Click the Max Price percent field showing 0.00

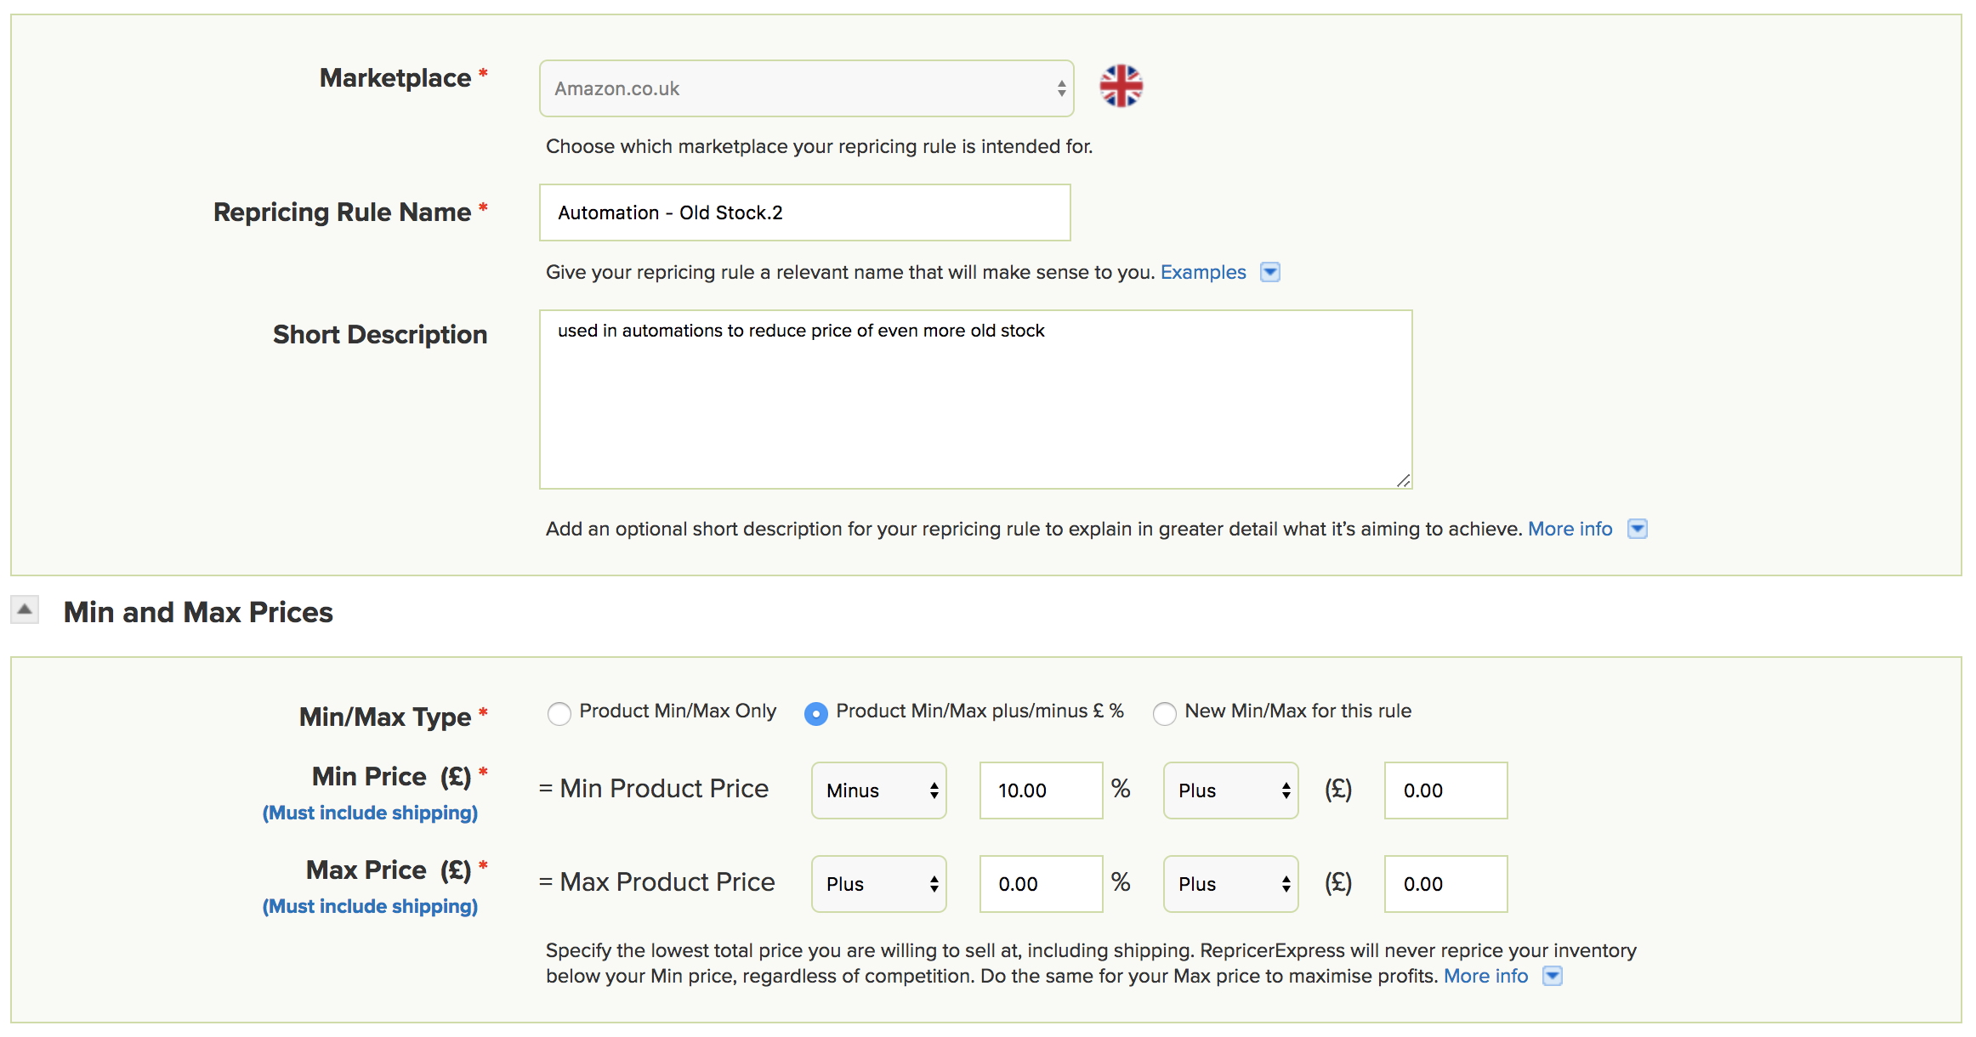point(1041,884)
